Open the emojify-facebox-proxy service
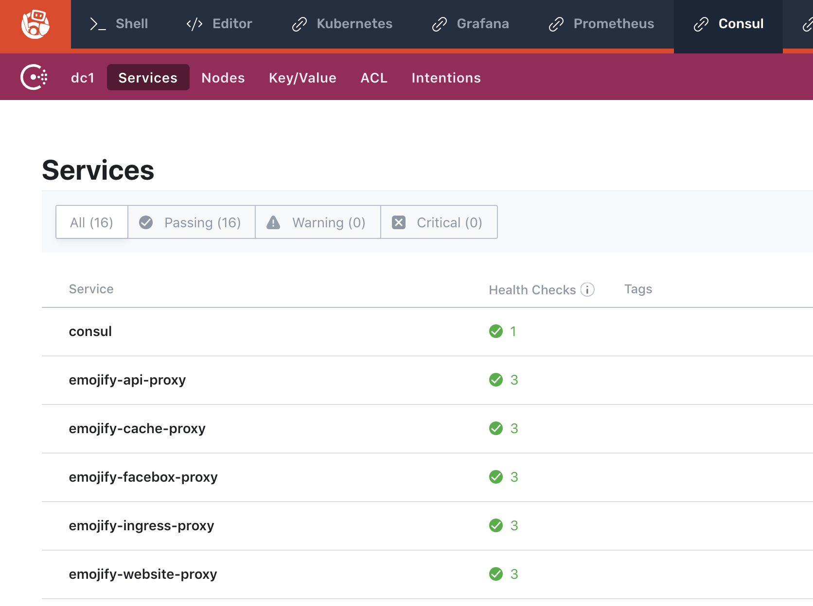 pos(143,477)
